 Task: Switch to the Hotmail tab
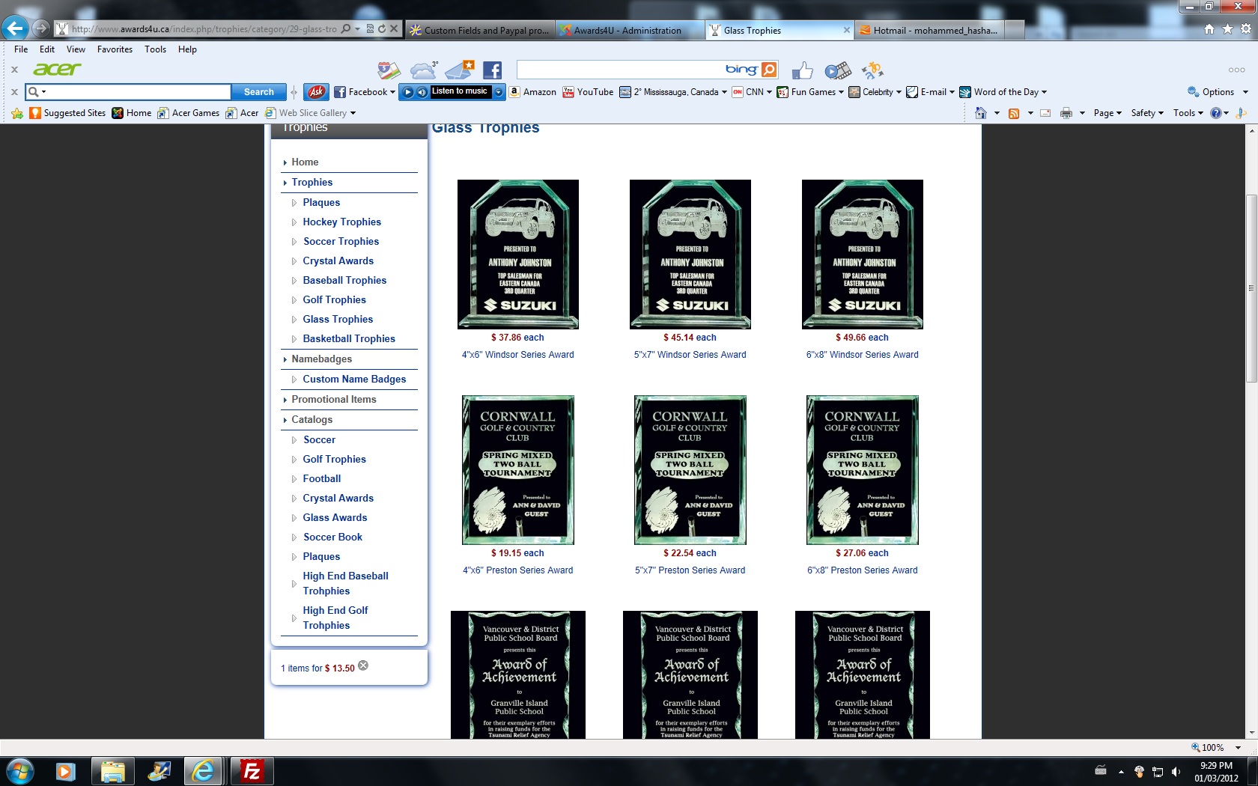pyautogui.click(x=929, y=30)
